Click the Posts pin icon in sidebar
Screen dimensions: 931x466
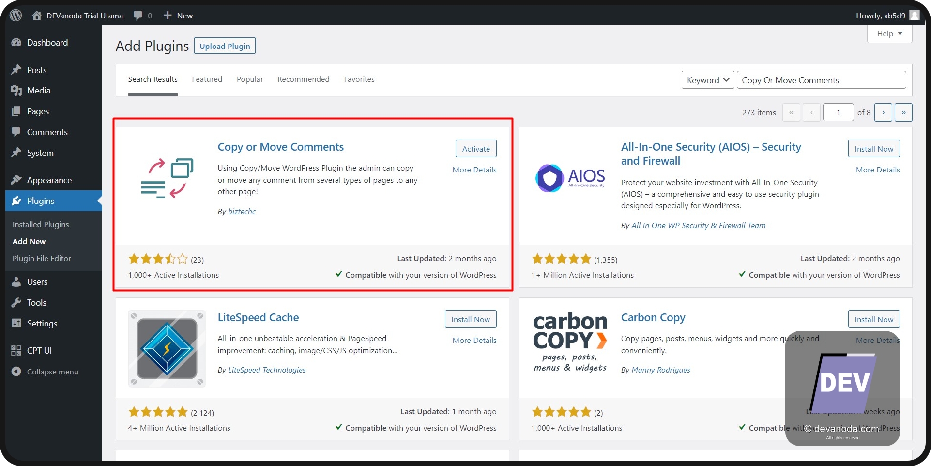(x=16, y=70)
